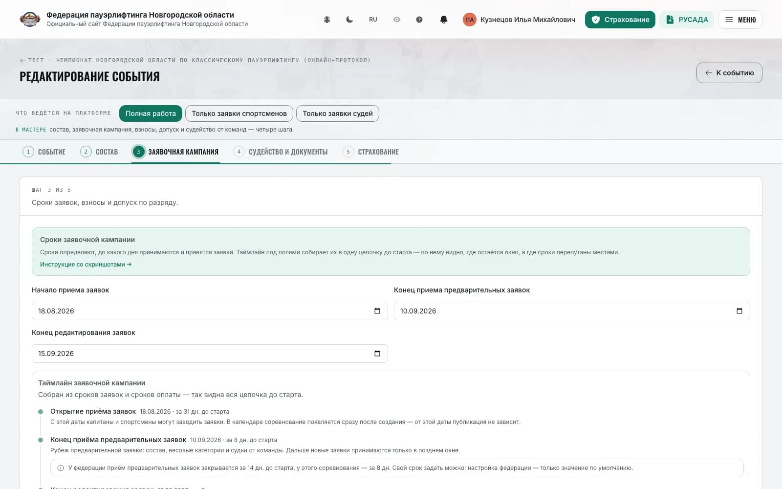This screenshot has height=489, width=782.
Task: Open help via the question mark icon
Action: point(419,20)
